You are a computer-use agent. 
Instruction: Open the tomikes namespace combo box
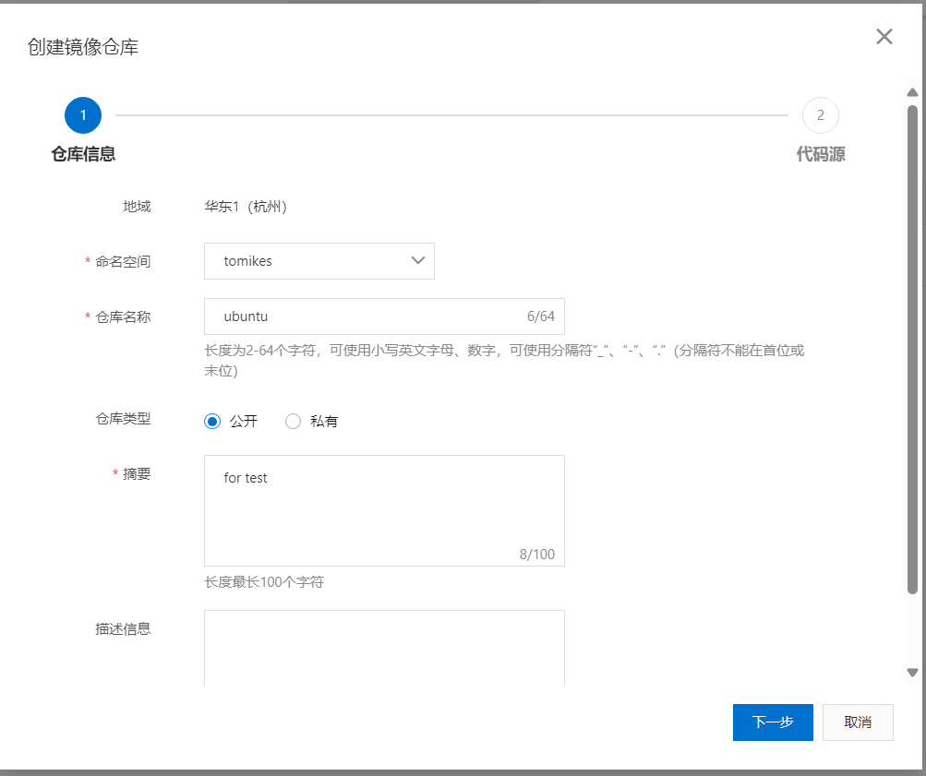pos(319,261)
